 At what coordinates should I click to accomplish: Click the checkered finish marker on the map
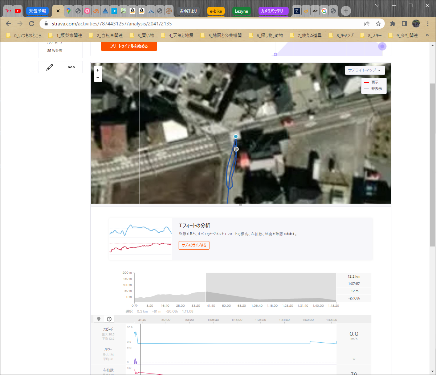tap(236, 149)
